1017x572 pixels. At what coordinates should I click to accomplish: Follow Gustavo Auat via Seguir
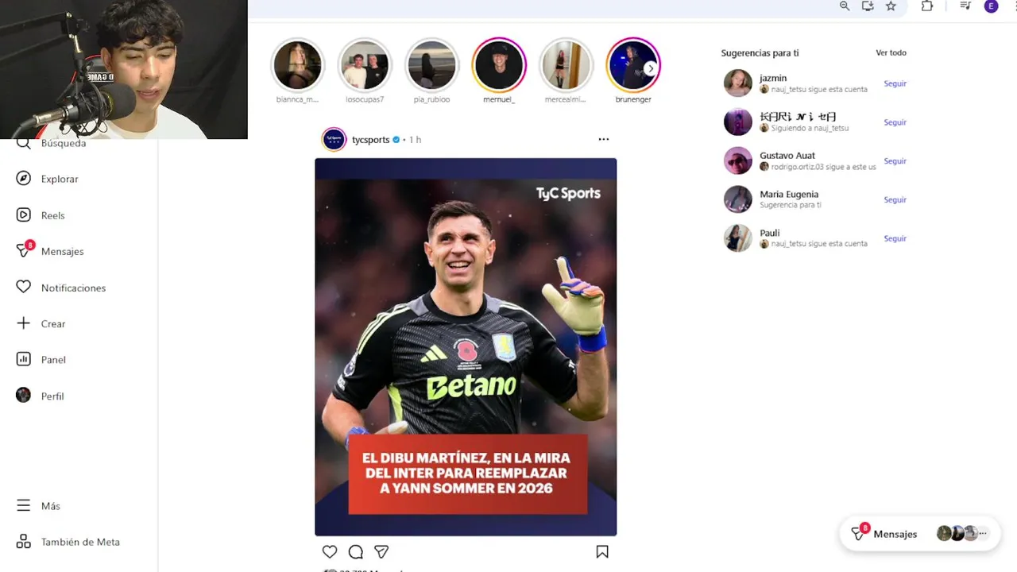pos(895,161)
